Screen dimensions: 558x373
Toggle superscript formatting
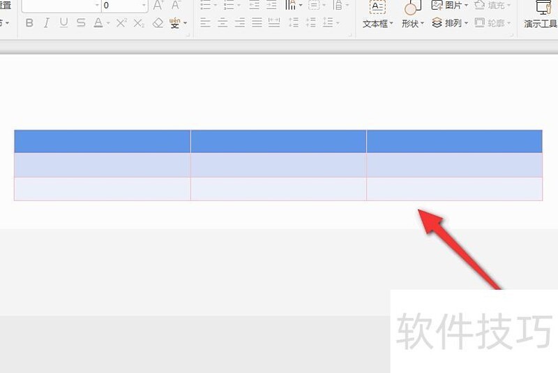point(121,23)
